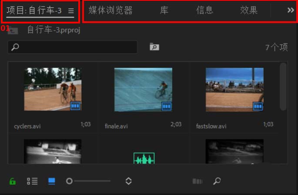Switch to the 库 tab
The image size is (298, 195).
[164, 10]
